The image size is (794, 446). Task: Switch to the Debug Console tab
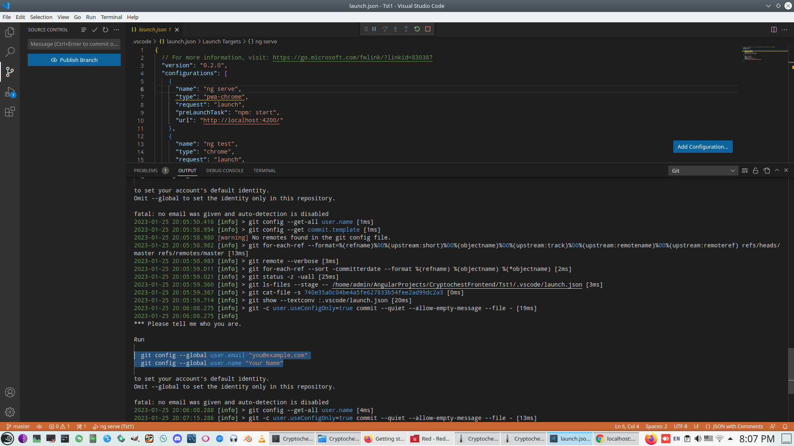point(225,171)
